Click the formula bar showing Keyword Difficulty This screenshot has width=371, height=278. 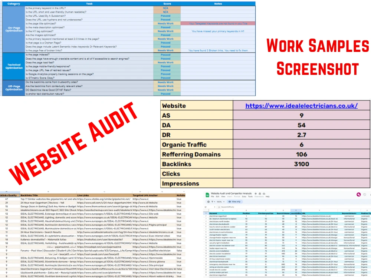[228, 207]
